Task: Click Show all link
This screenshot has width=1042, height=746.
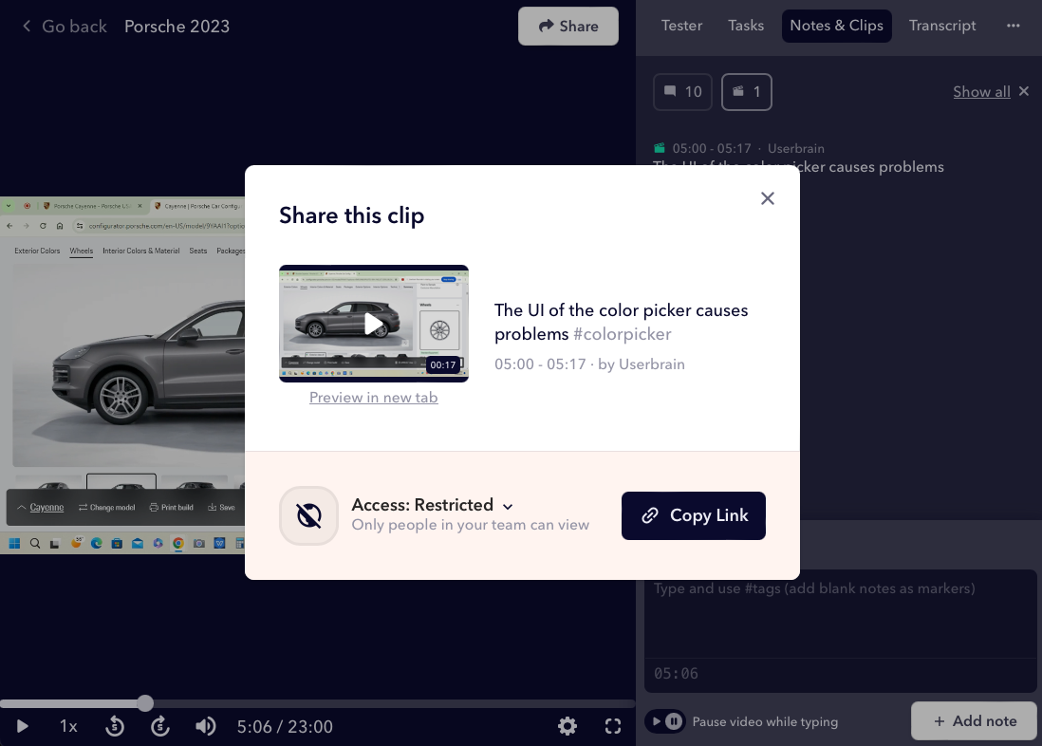Action: [x=981, y=92]
